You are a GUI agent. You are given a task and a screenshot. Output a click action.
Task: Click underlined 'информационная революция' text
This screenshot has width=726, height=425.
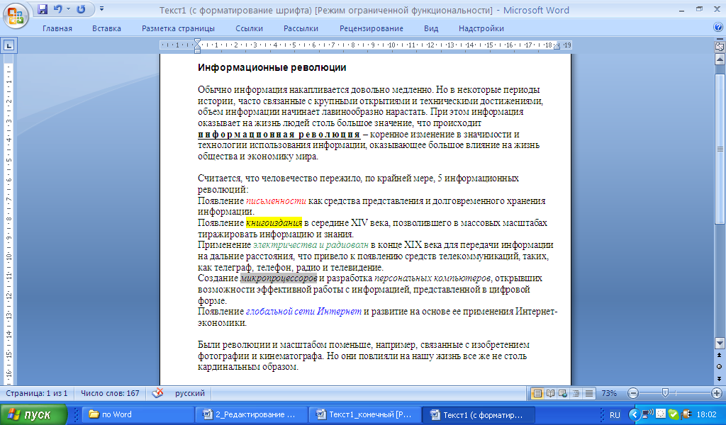tap(279, 135)
